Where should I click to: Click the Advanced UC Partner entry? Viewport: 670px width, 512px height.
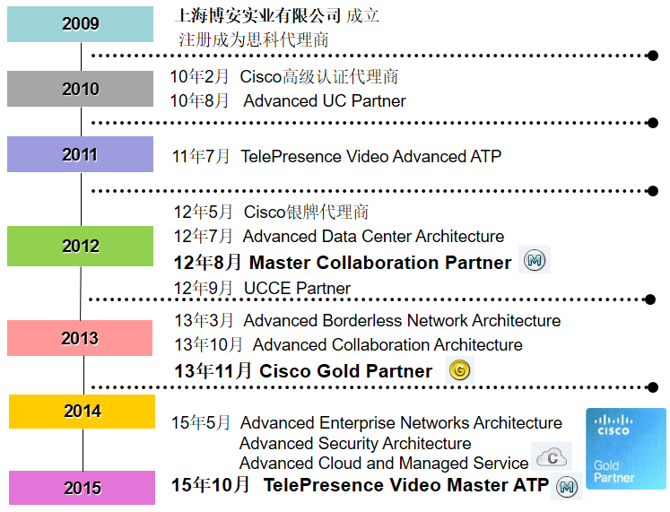pyautogui.click(x=325, y=101)
